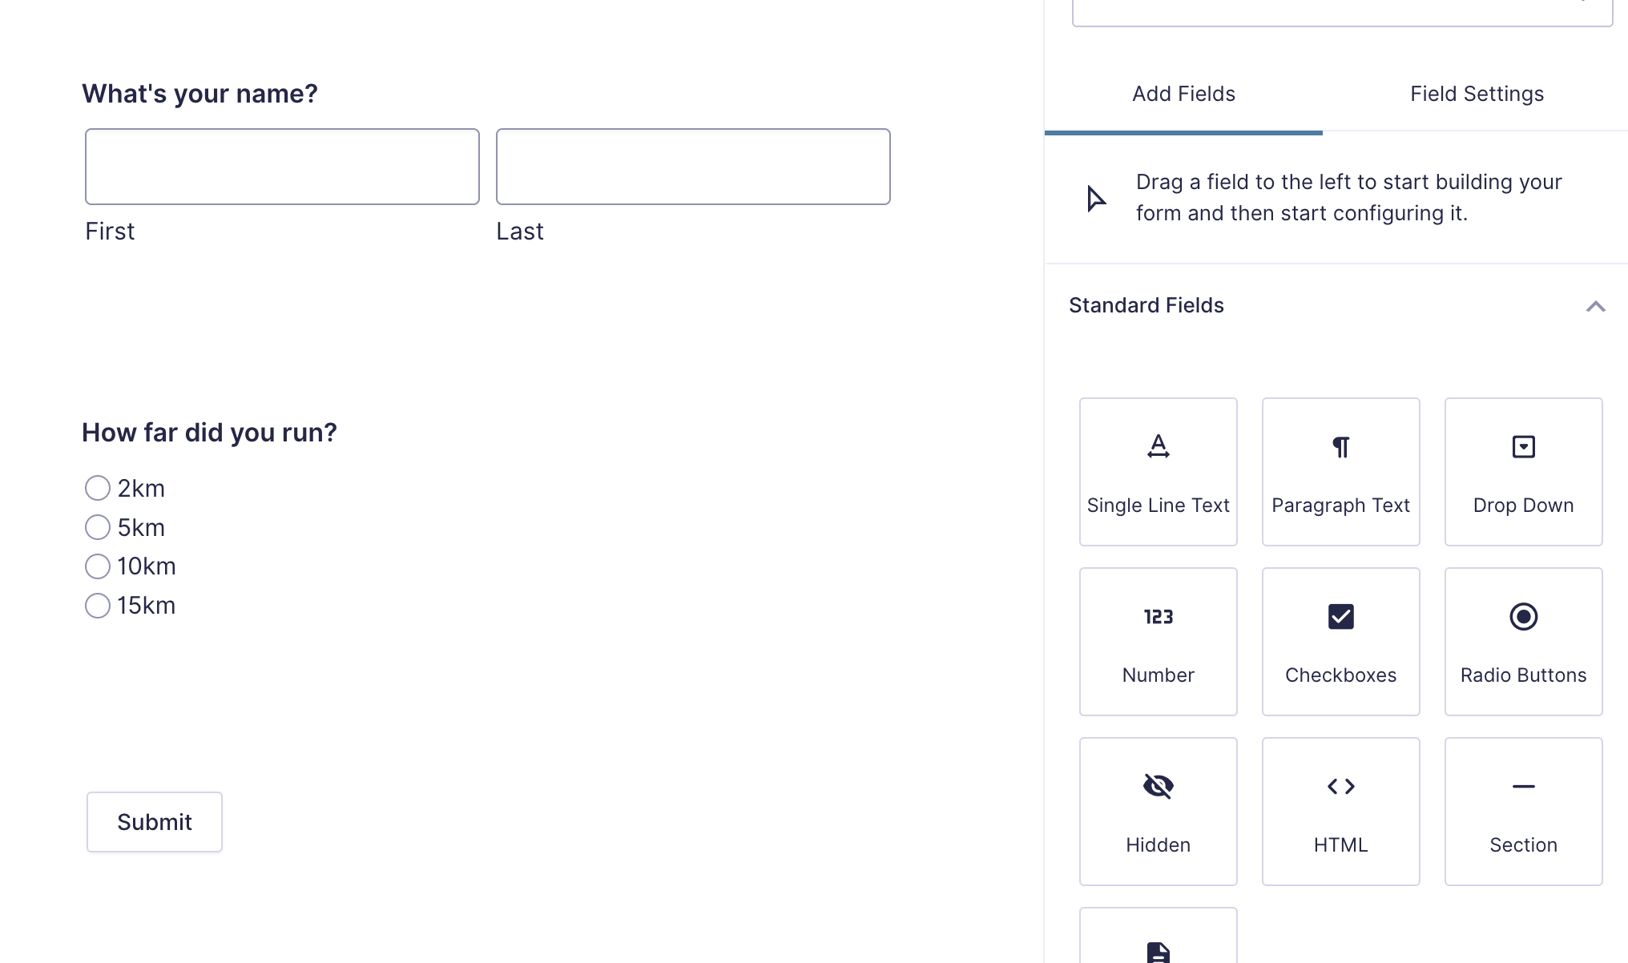This screenshot has height=963, width=1628.
Task: Add a Hidden field
Action: (1158, 811)
